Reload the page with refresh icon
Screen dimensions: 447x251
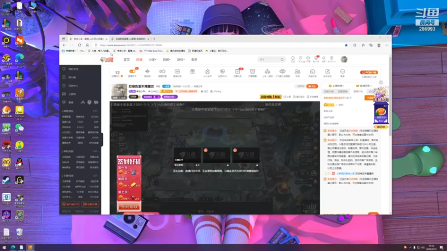tap(79, 45)
